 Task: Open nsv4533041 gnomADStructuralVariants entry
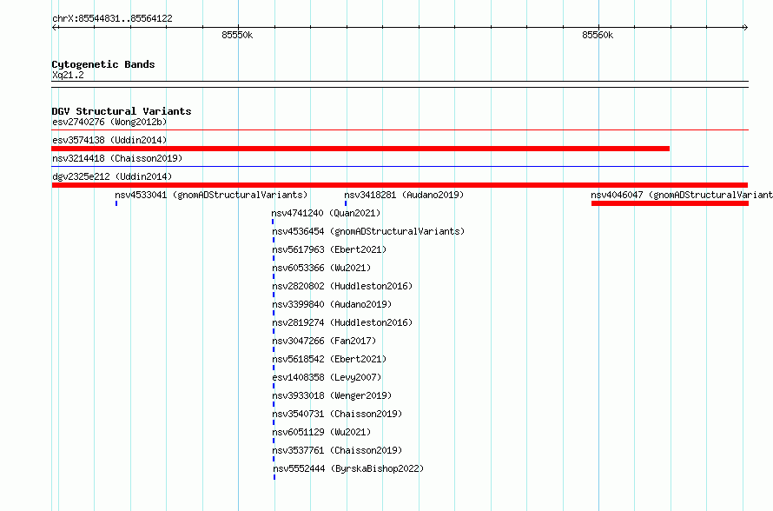click(211, 195)
